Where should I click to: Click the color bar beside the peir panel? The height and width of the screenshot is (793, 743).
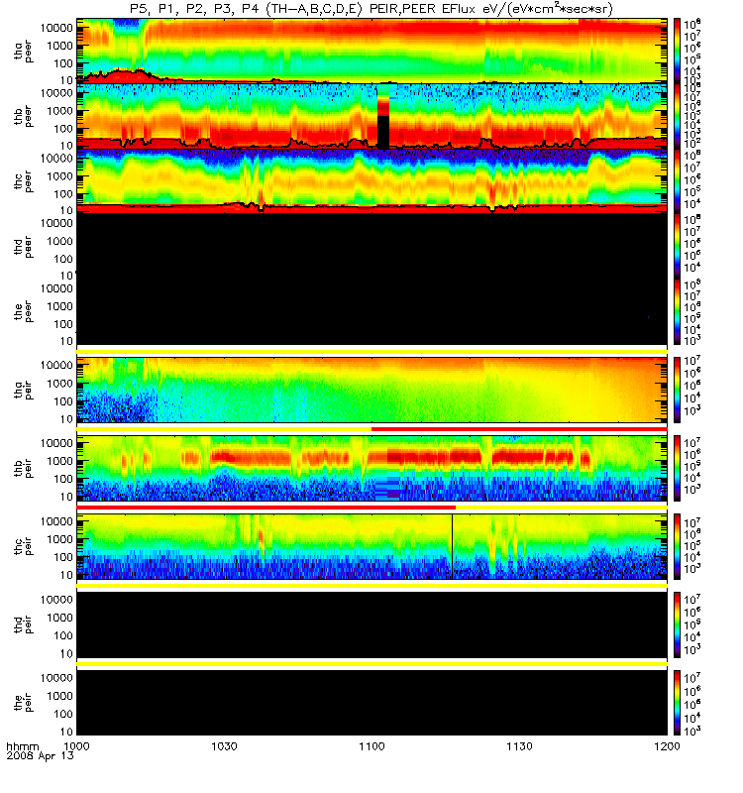point(677,703)
